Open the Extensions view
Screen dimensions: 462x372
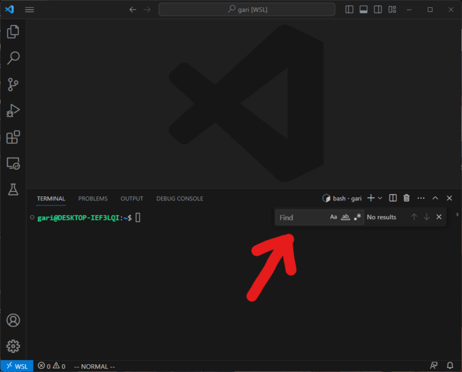point(13,137)
